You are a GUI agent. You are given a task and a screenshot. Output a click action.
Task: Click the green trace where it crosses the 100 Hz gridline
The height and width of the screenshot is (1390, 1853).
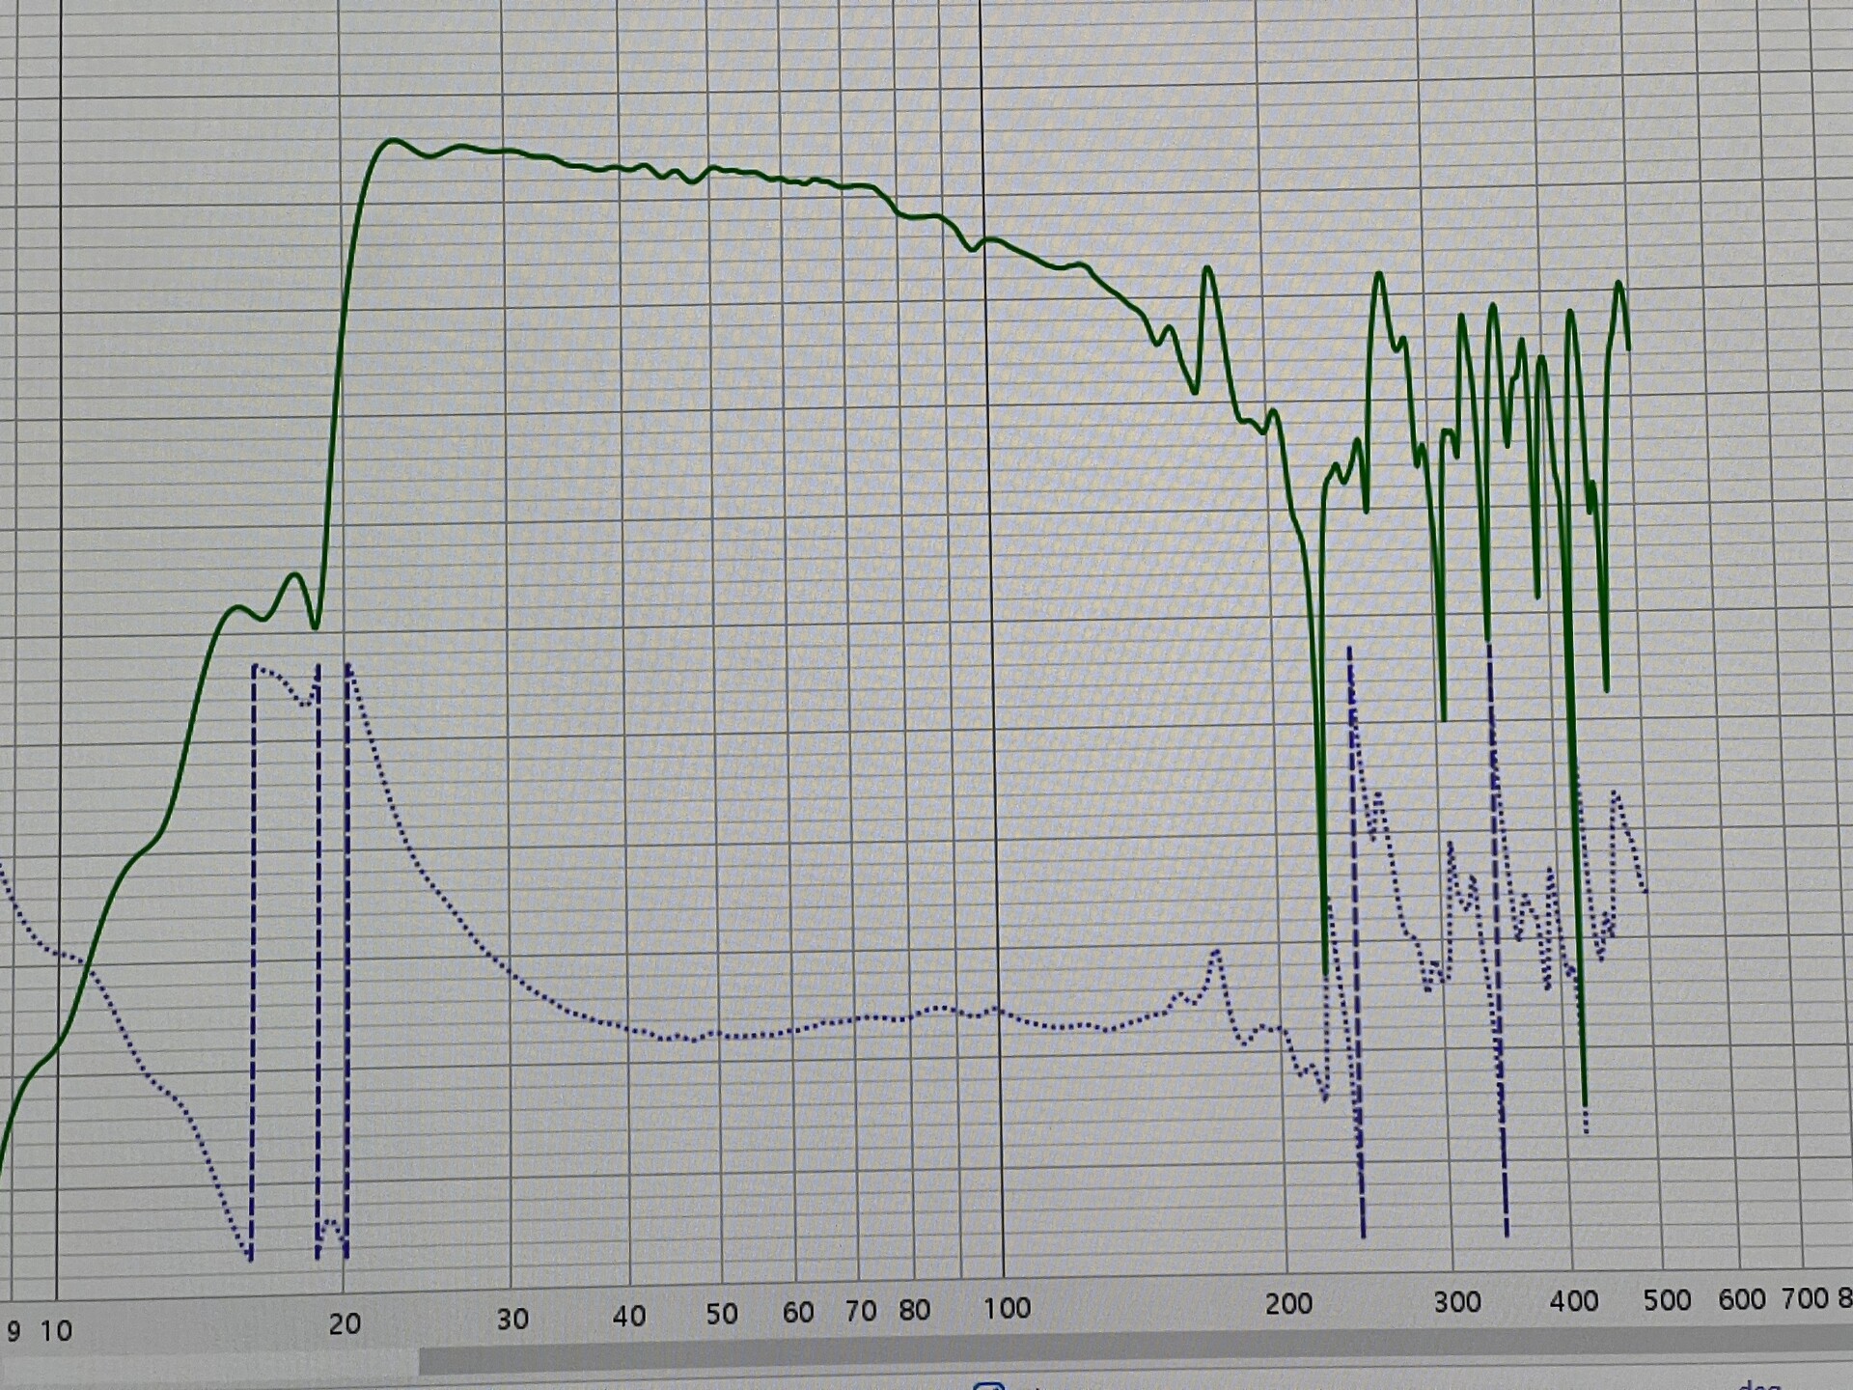click(985, 240)
